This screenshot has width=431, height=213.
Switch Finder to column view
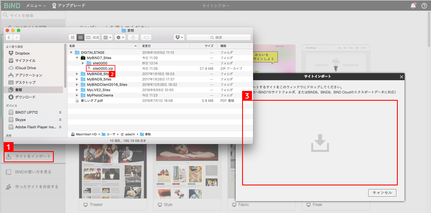pyautogui.click(x=88, y=37)
